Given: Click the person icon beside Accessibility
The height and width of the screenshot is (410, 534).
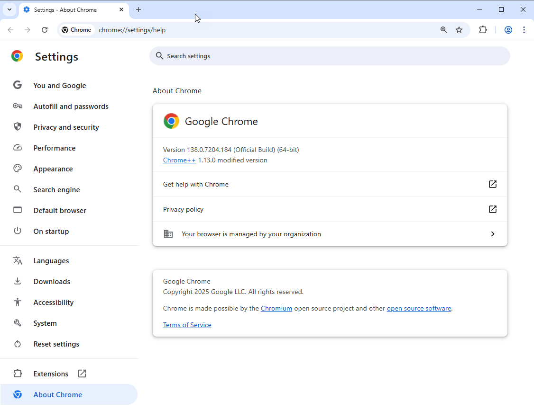Looking at the screenshot, I should point(18,302).
